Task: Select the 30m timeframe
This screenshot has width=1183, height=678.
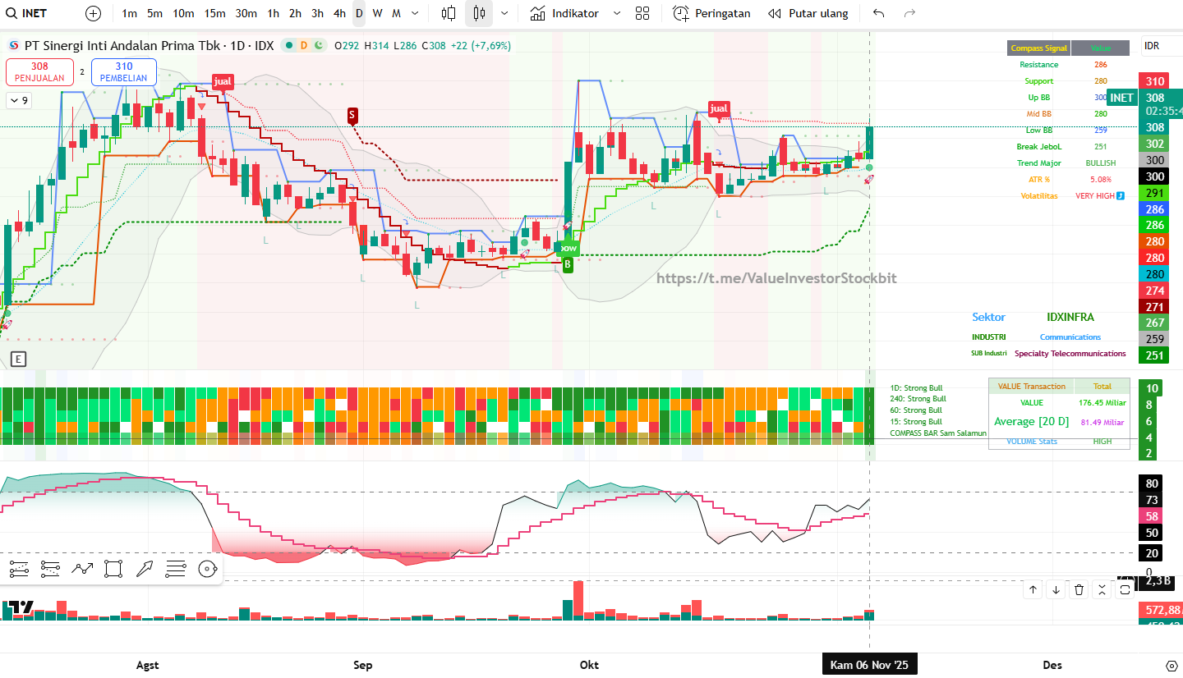Action: tap(246, 13)
